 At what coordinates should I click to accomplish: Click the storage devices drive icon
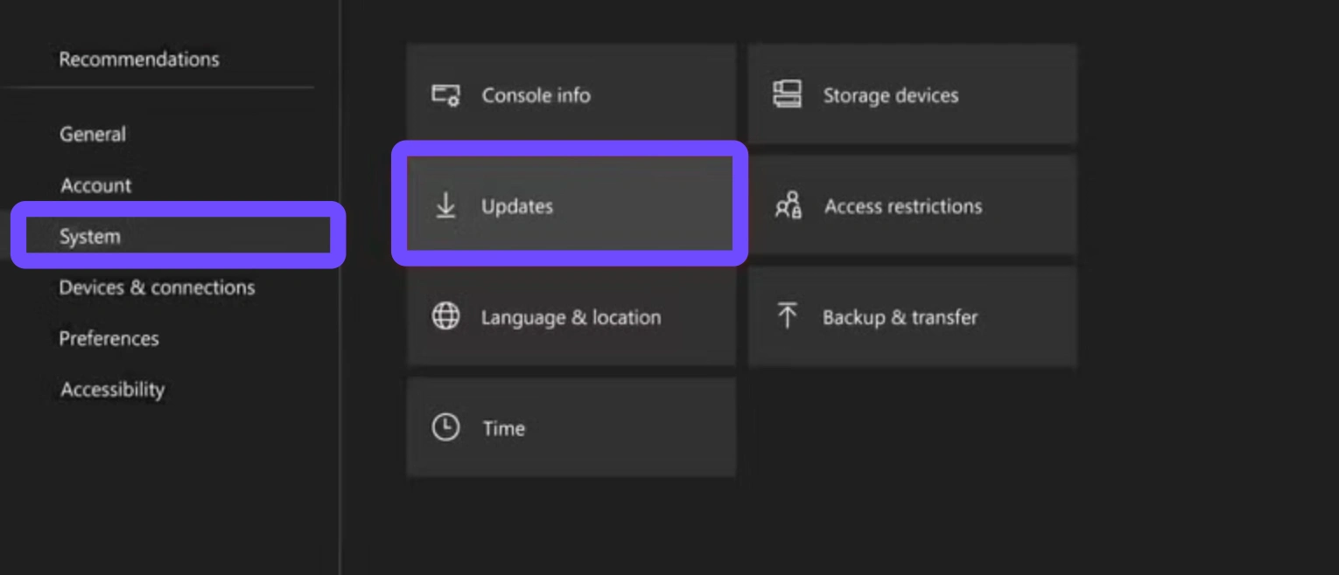[x=787, y=94]
